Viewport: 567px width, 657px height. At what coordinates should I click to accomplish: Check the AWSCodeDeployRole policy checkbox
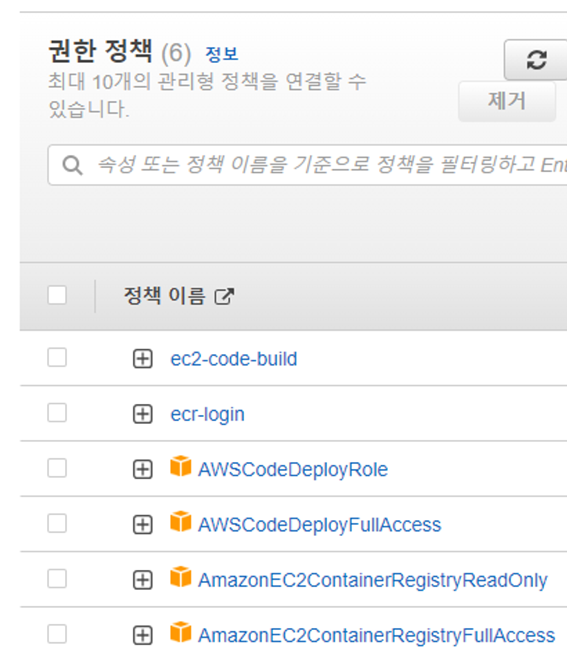tap(59, 469)
